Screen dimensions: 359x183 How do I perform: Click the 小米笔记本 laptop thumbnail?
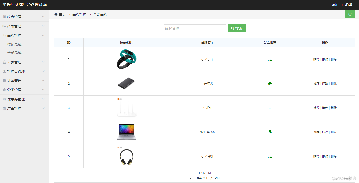pyautogui.click(x=126, y=132)
